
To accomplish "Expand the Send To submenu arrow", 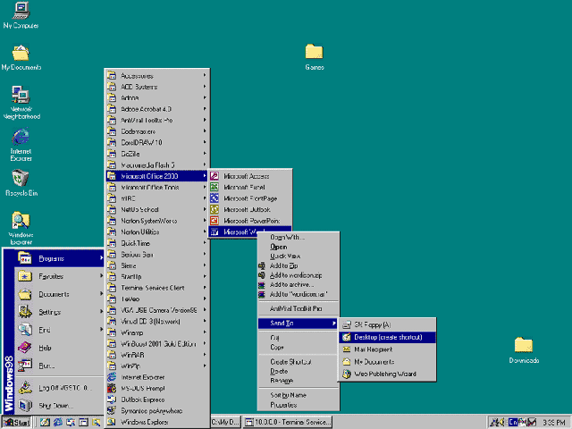I will point(333,324).
